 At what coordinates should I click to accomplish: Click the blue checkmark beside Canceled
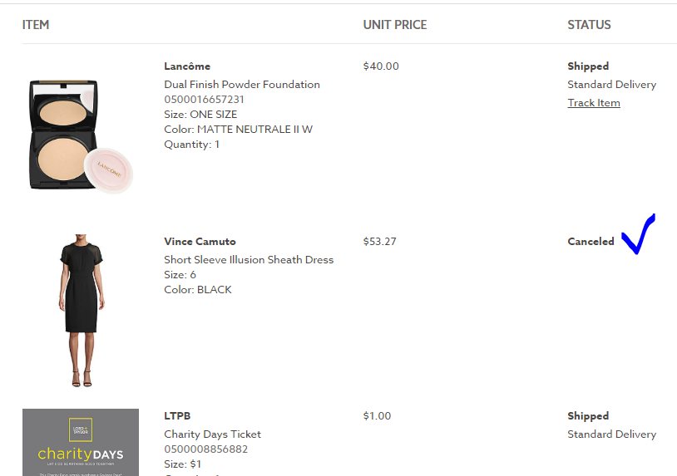[x=638, y=235]
